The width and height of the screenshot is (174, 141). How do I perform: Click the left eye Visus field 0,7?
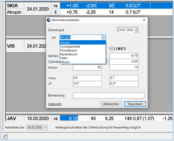124,78
